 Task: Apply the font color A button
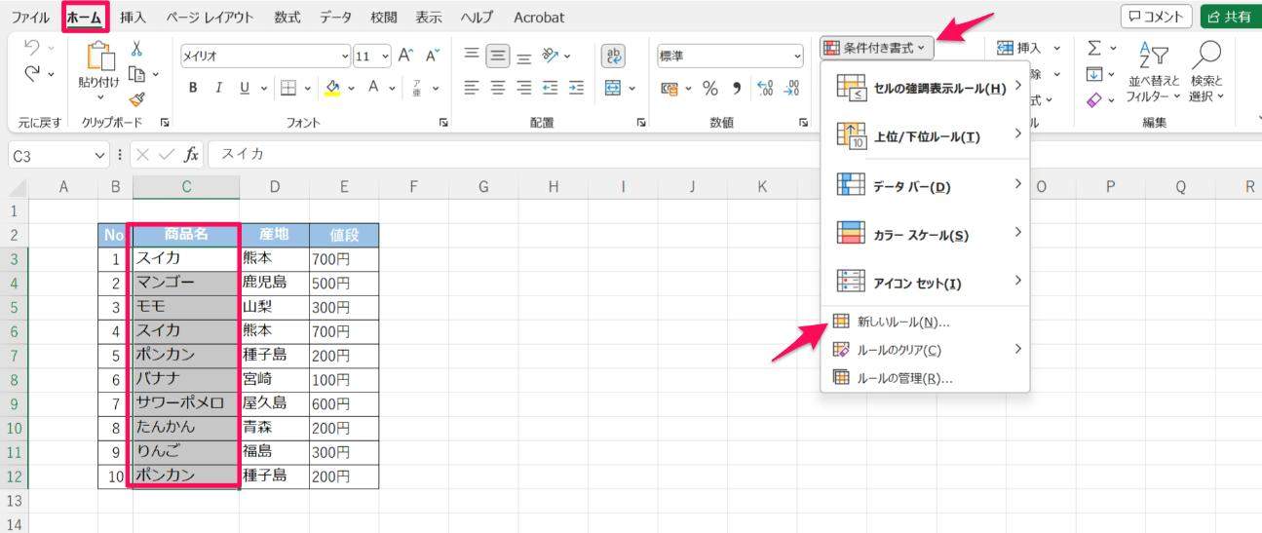point(373,88)
